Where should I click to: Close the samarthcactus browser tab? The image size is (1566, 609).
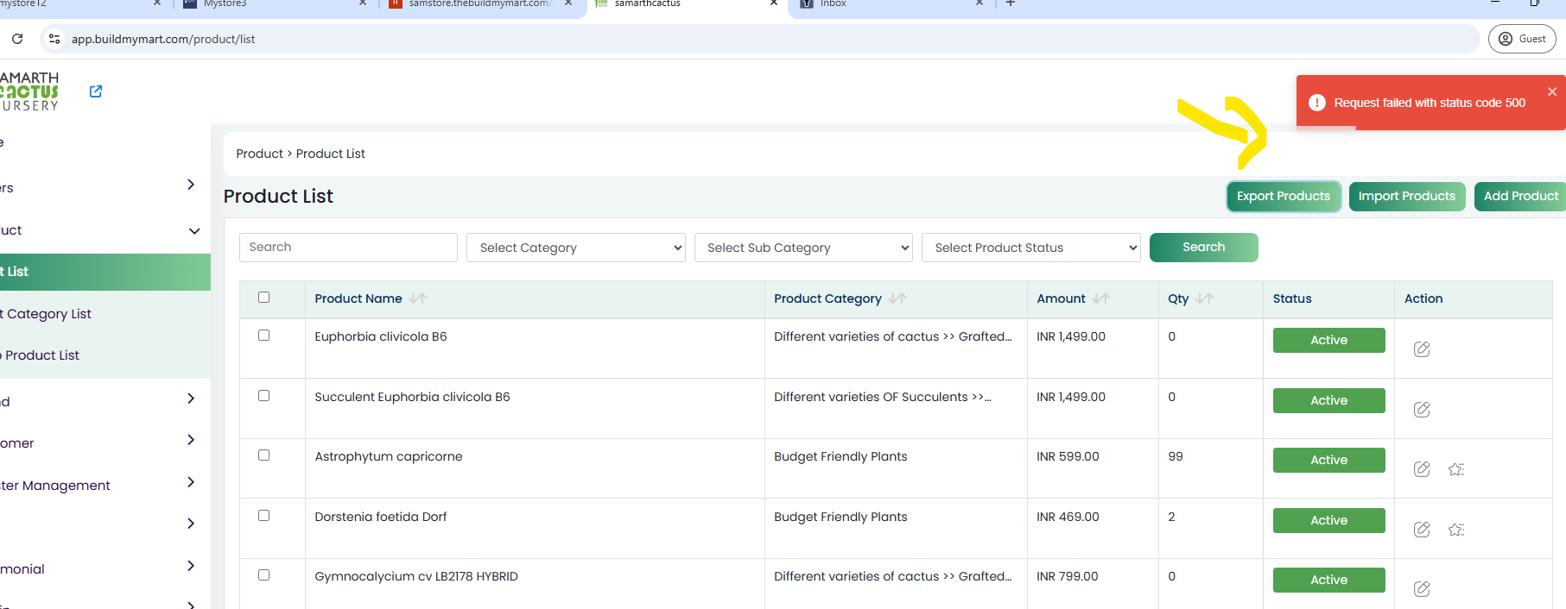point(774,3)
